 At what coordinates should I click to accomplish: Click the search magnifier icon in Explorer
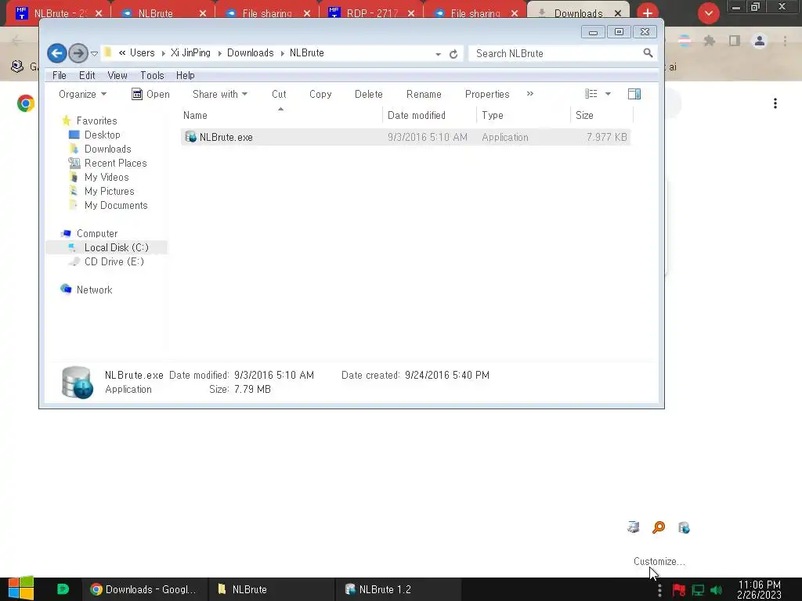(x=648, y=52)
